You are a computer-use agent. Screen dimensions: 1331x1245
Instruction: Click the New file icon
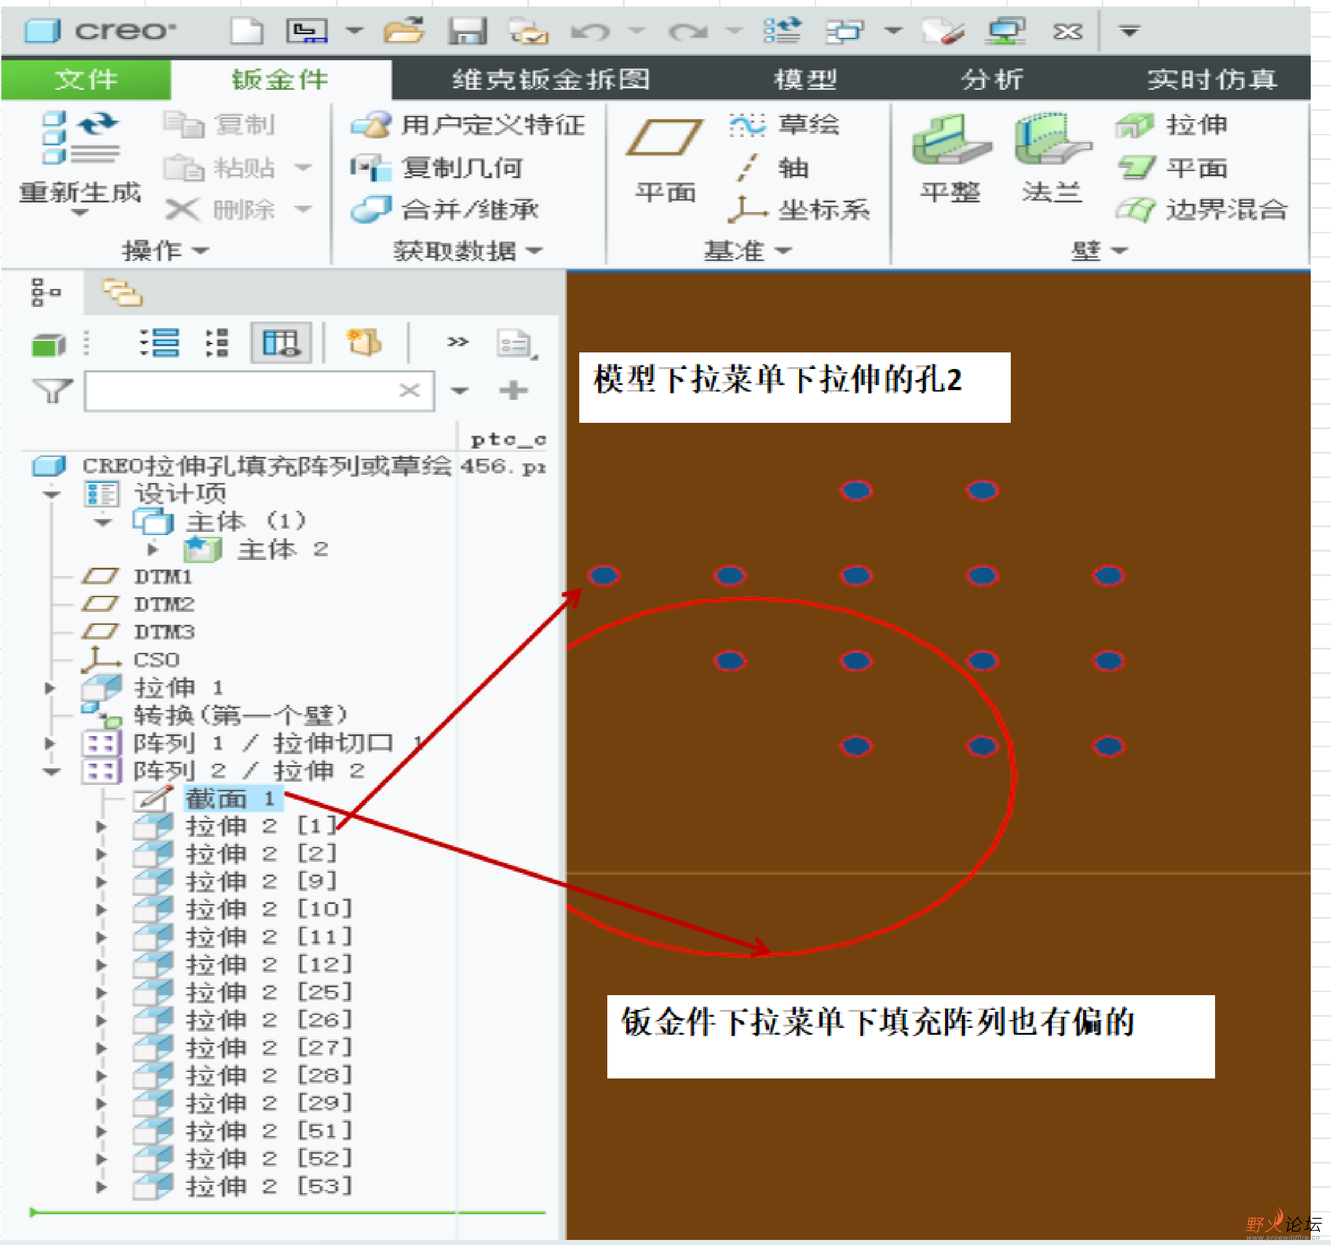[247, 31]
